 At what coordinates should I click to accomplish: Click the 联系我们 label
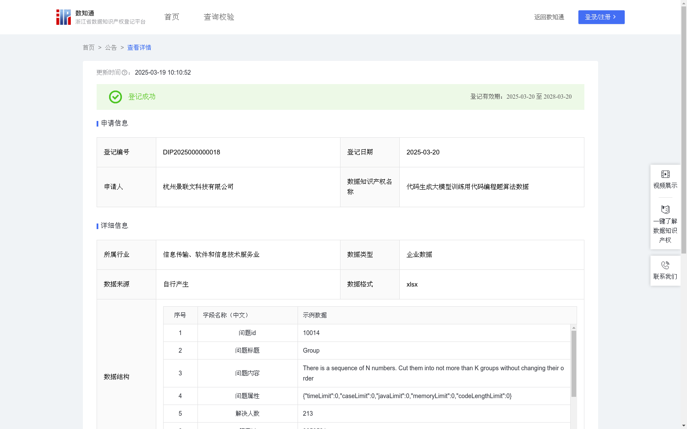pyautogui.click(x=665, y=276)
